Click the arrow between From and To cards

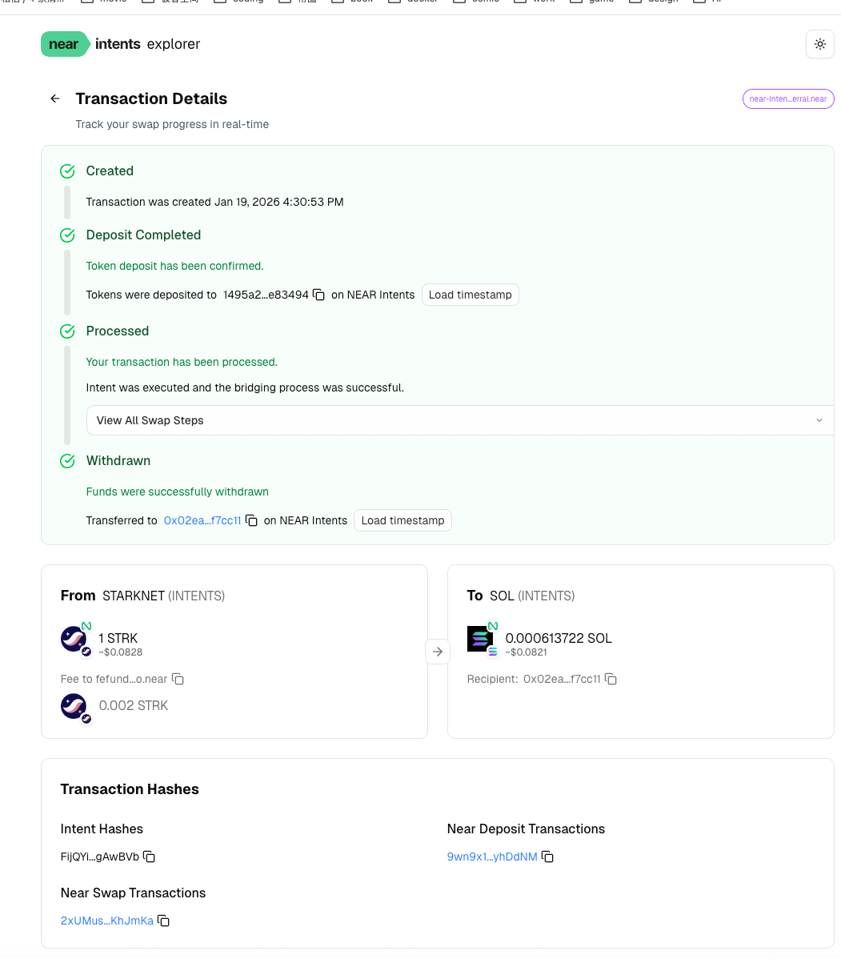point(438,651)
